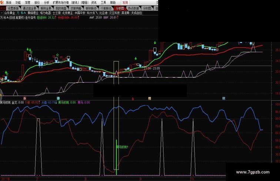This screenshot has width=280, height=181.
Task: Open the 增强 menu
Action: point(84,3)
